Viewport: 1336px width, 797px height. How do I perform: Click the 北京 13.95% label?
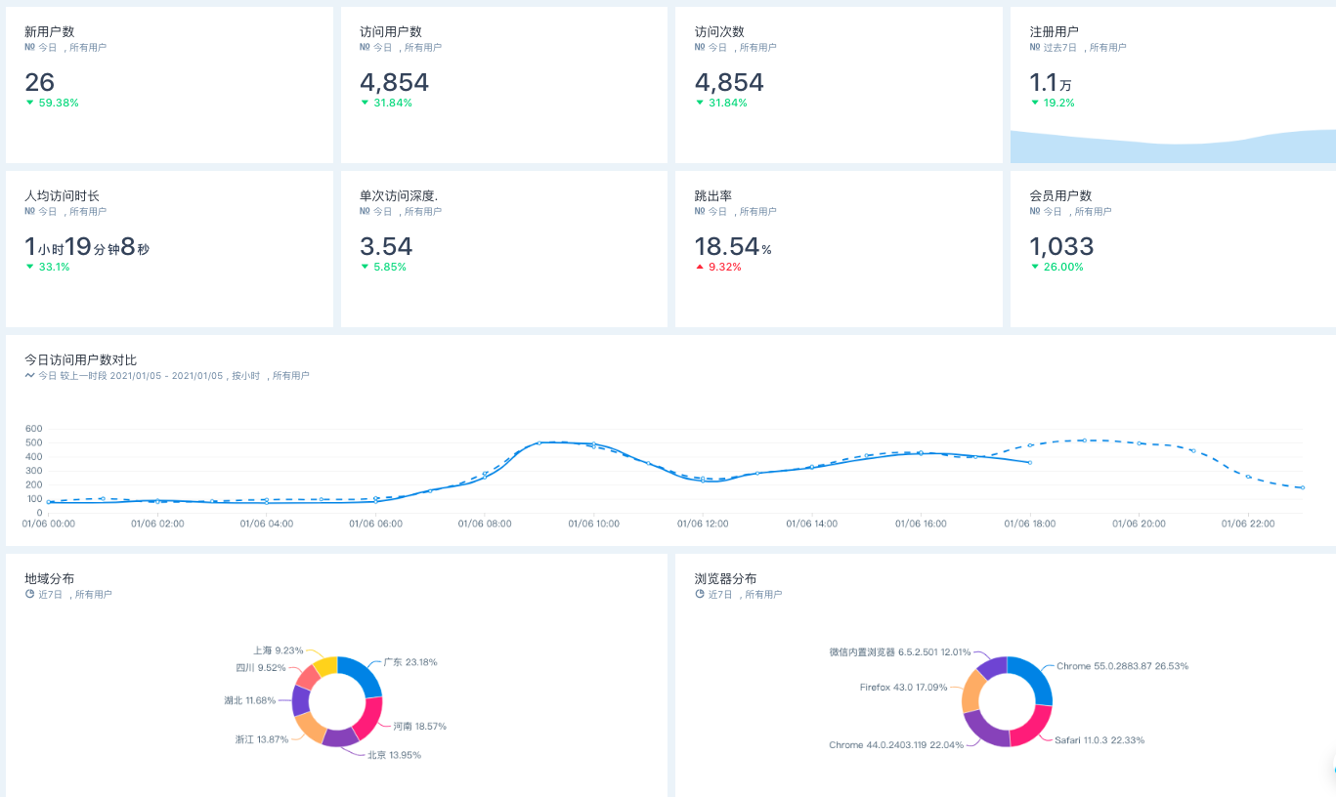[394, 755]
